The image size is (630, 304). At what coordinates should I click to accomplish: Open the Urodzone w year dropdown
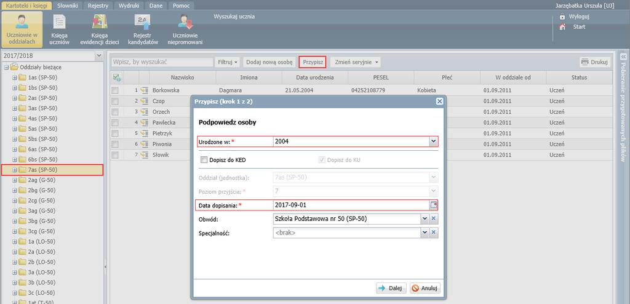pyautogui.click(x=434, y=142)
